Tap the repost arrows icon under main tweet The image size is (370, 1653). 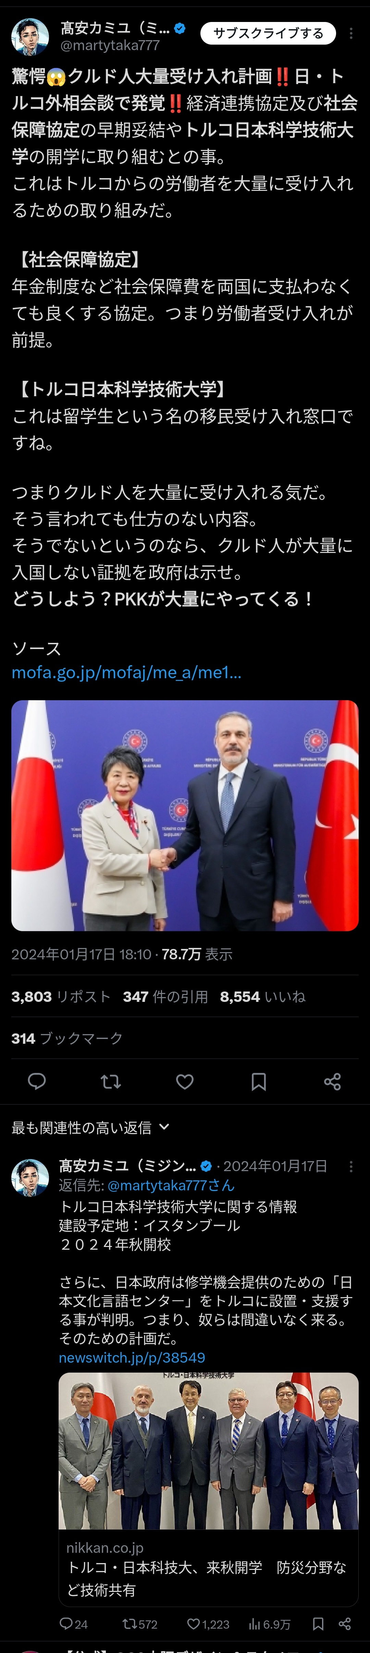[x=111, y=1081]
